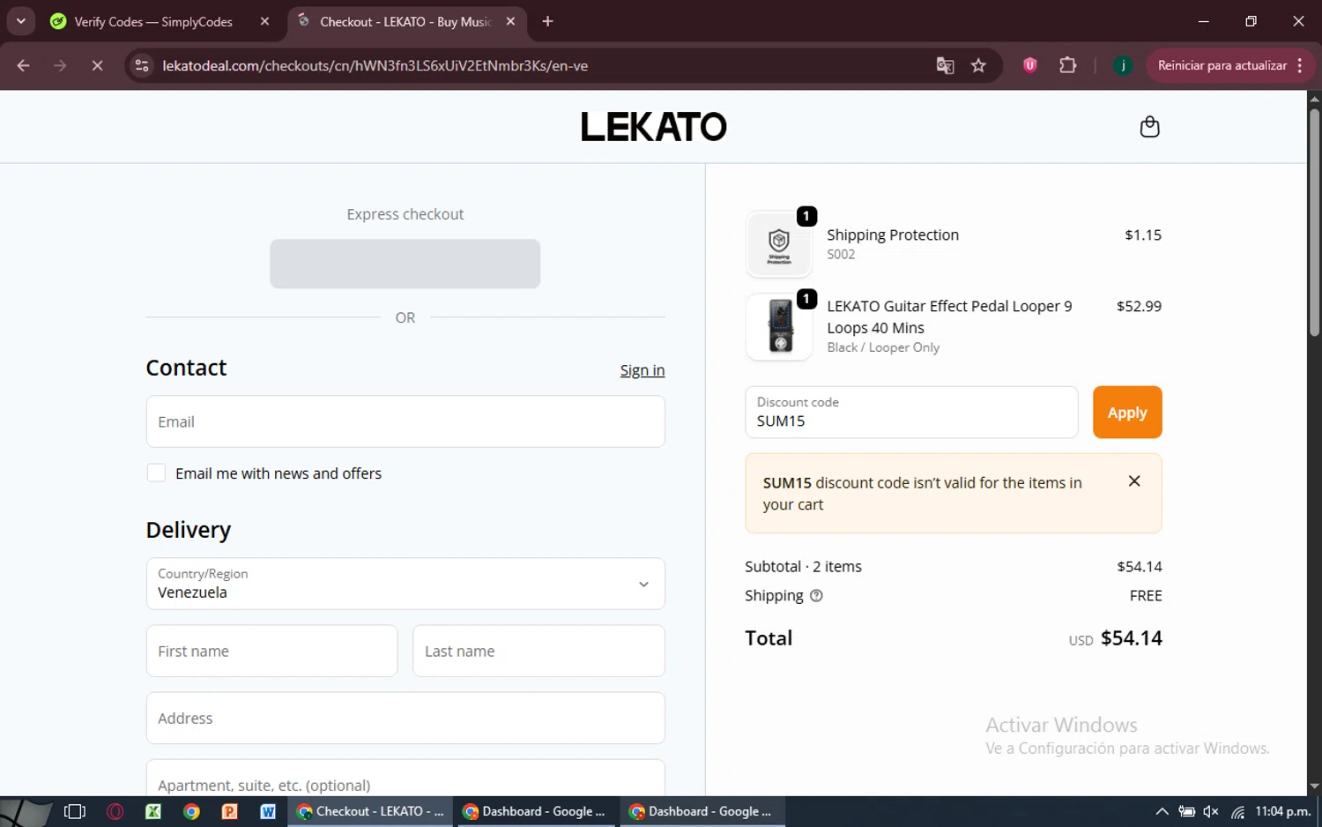This screenshot has height=827, width=1322.
Task: Click the battery tray icon
Action: [1186, 811]
